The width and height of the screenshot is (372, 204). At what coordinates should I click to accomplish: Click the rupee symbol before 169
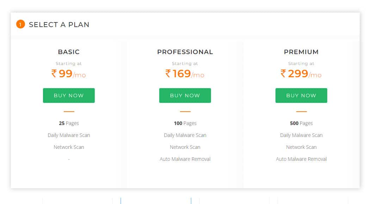click(x=168, y=73)
